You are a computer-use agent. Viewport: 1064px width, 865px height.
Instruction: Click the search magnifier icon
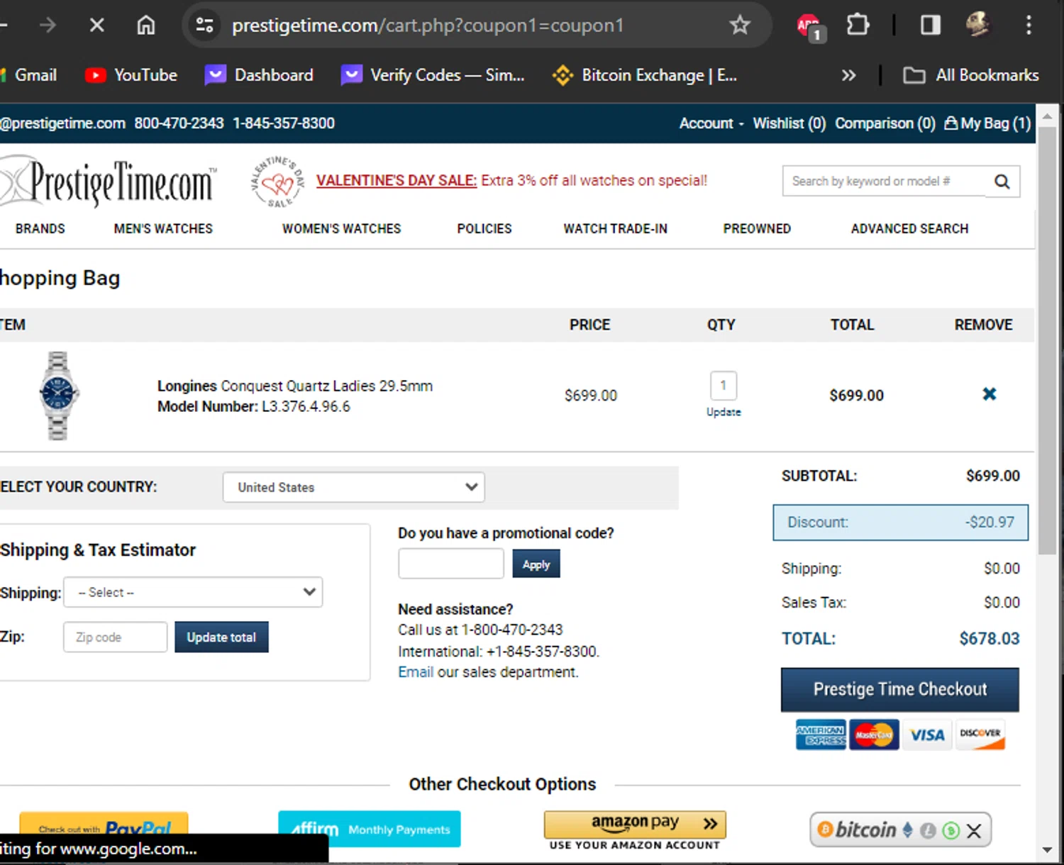(1002, 182)
